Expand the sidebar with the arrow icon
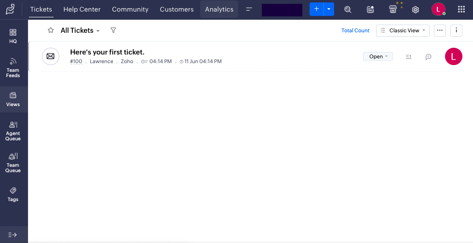 [x=13, y=234]
